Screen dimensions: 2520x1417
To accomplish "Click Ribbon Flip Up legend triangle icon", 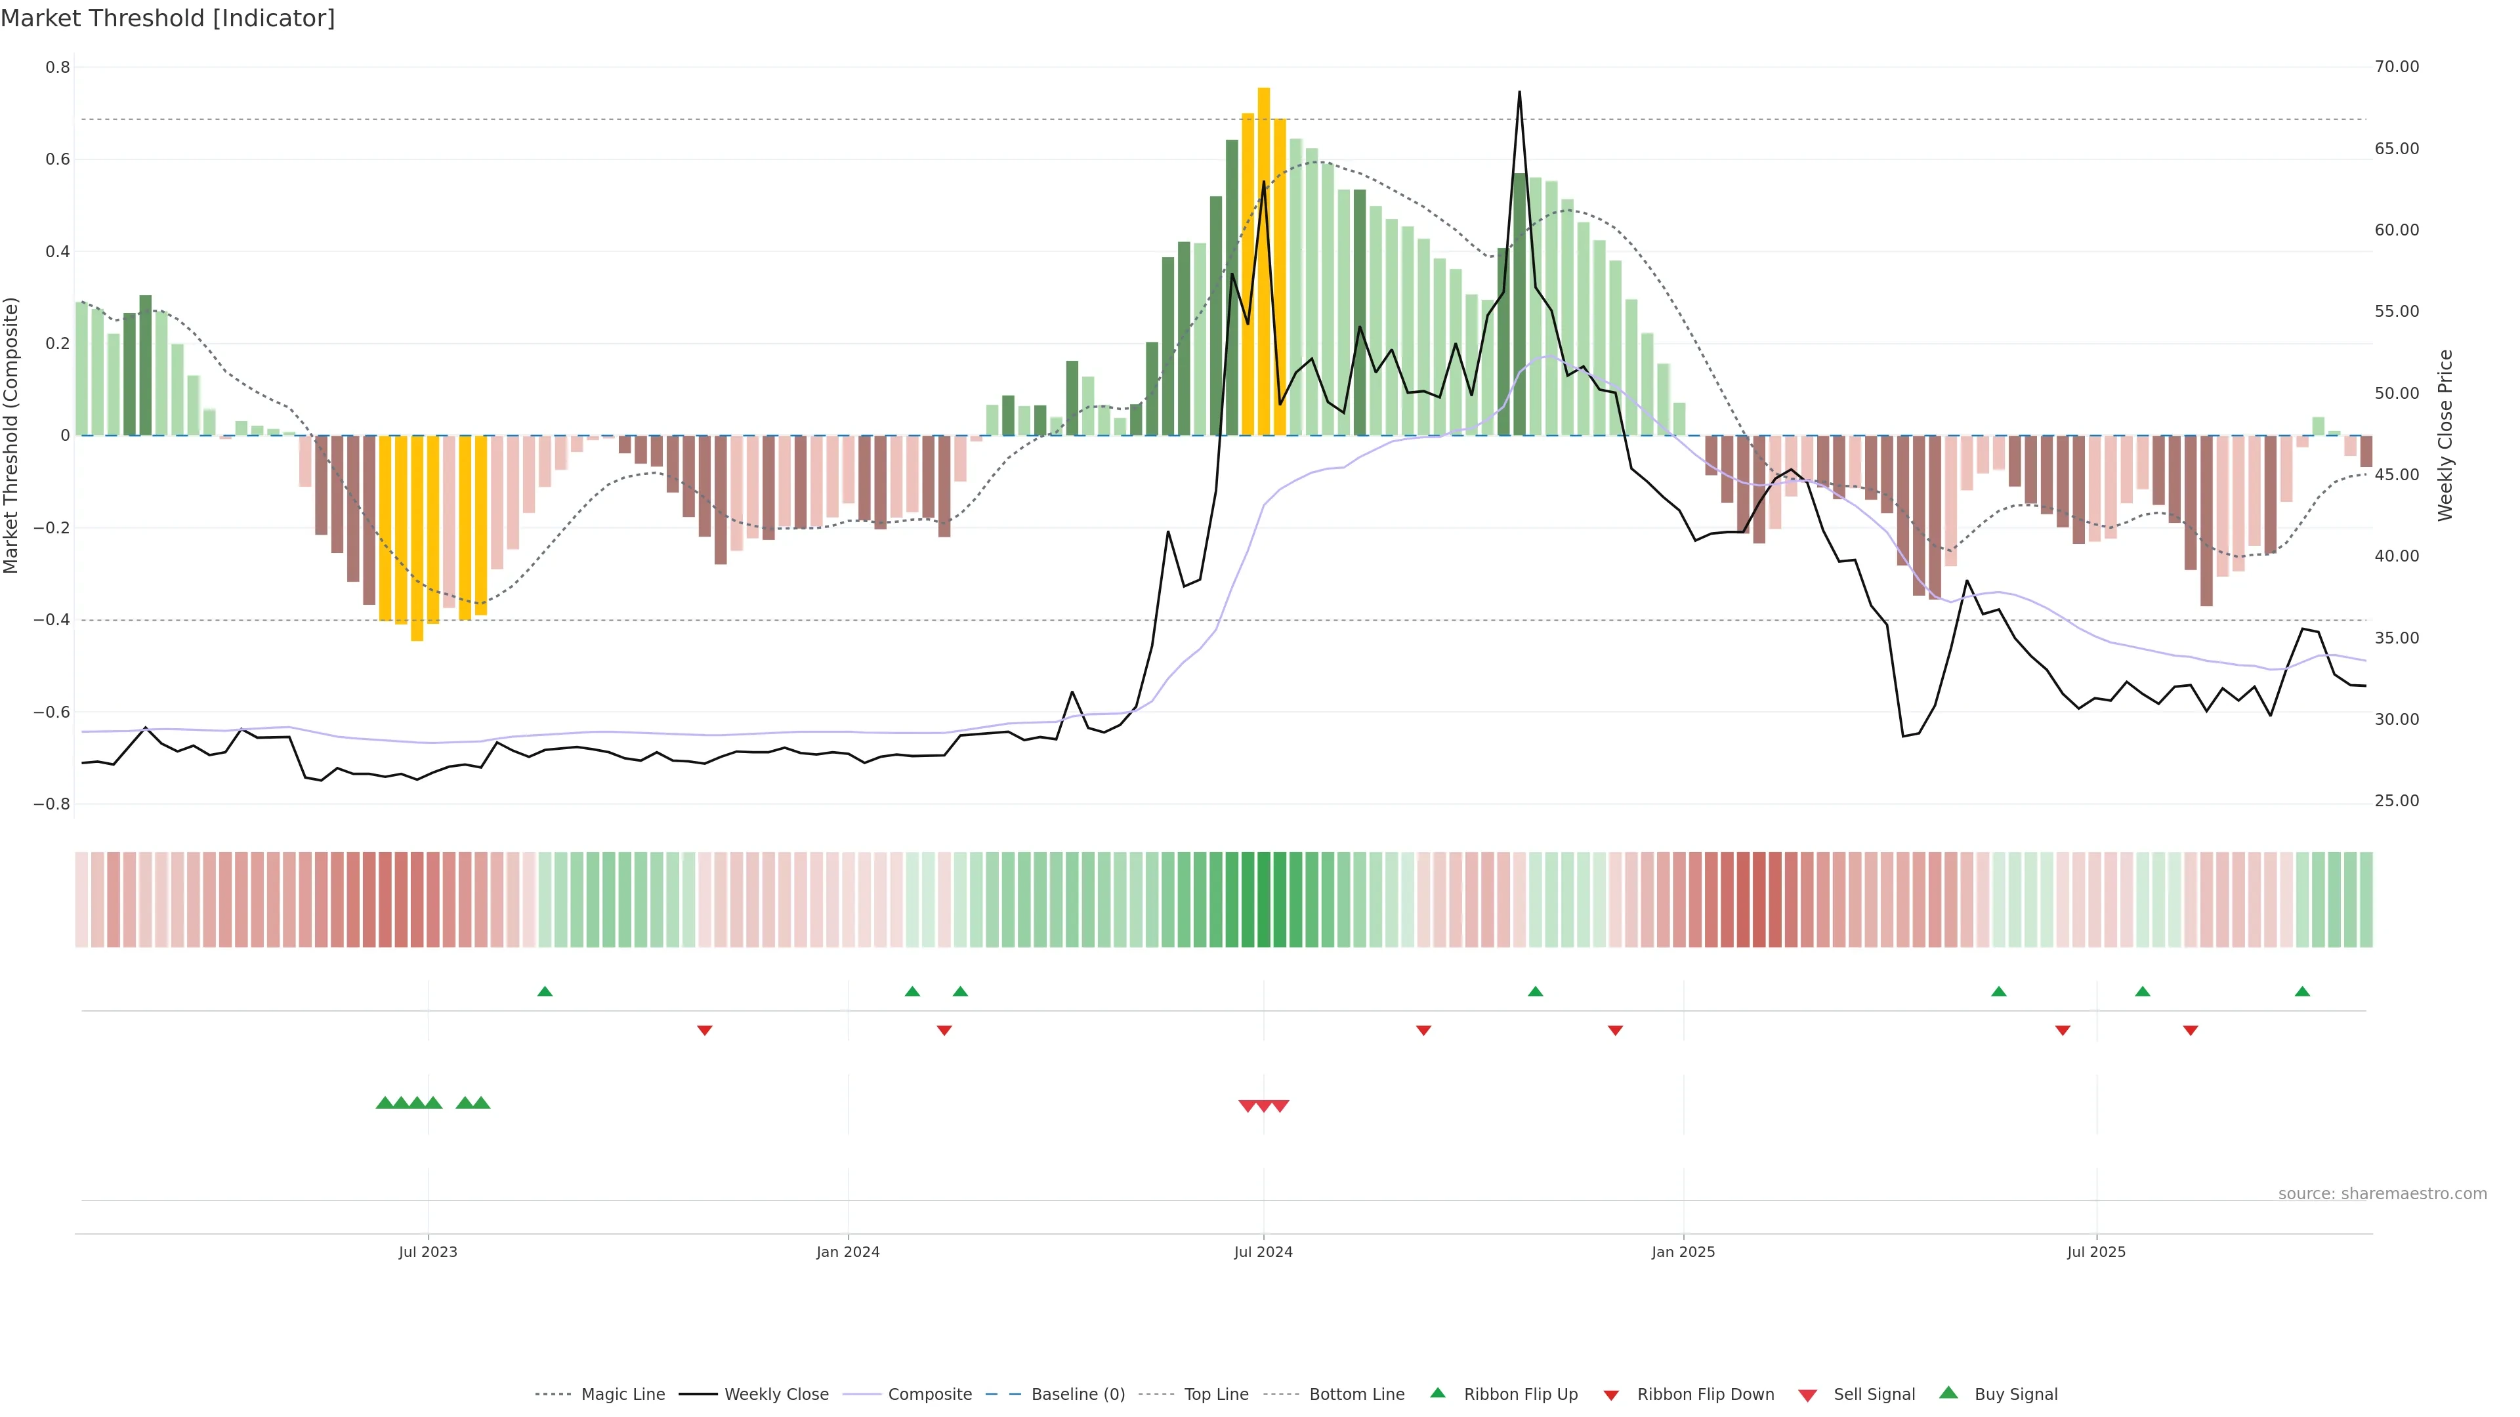I will (x=1437, y=1393).
